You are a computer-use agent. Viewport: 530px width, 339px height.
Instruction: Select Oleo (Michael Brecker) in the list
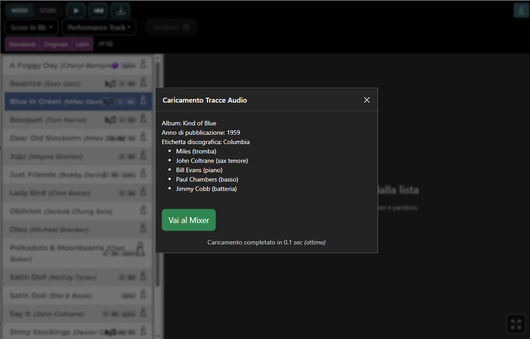click(78, 229)
